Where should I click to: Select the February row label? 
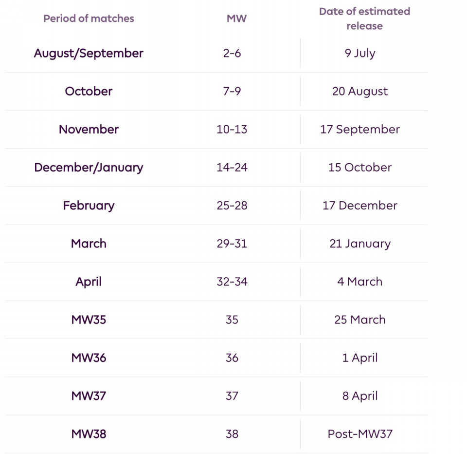pos(89,205)
